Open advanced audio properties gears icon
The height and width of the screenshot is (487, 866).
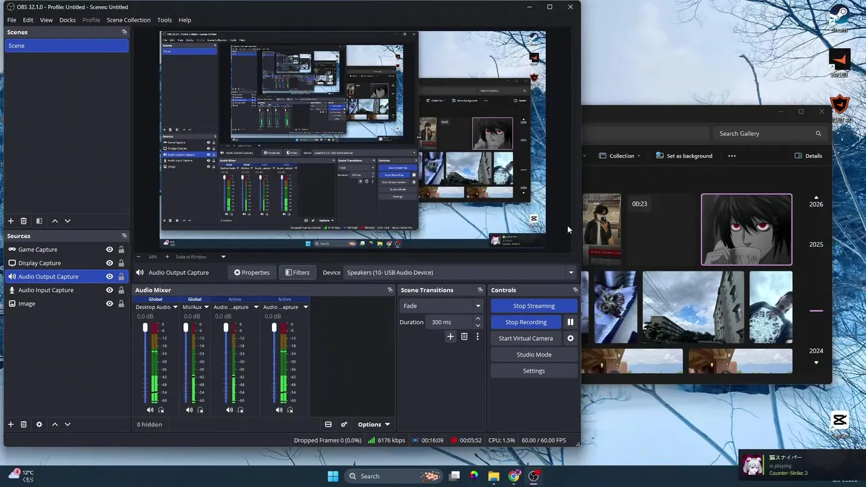(x=344, y=425)
